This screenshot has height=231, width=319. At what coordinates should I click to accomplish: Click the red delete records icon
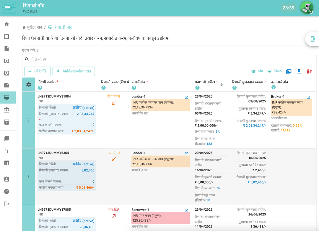(309, 71)
